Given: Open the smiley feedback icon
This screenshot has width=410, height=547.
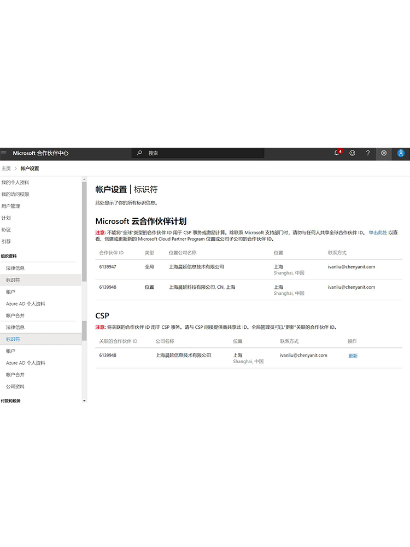Looking at the screenshot, I should [353, 153].
